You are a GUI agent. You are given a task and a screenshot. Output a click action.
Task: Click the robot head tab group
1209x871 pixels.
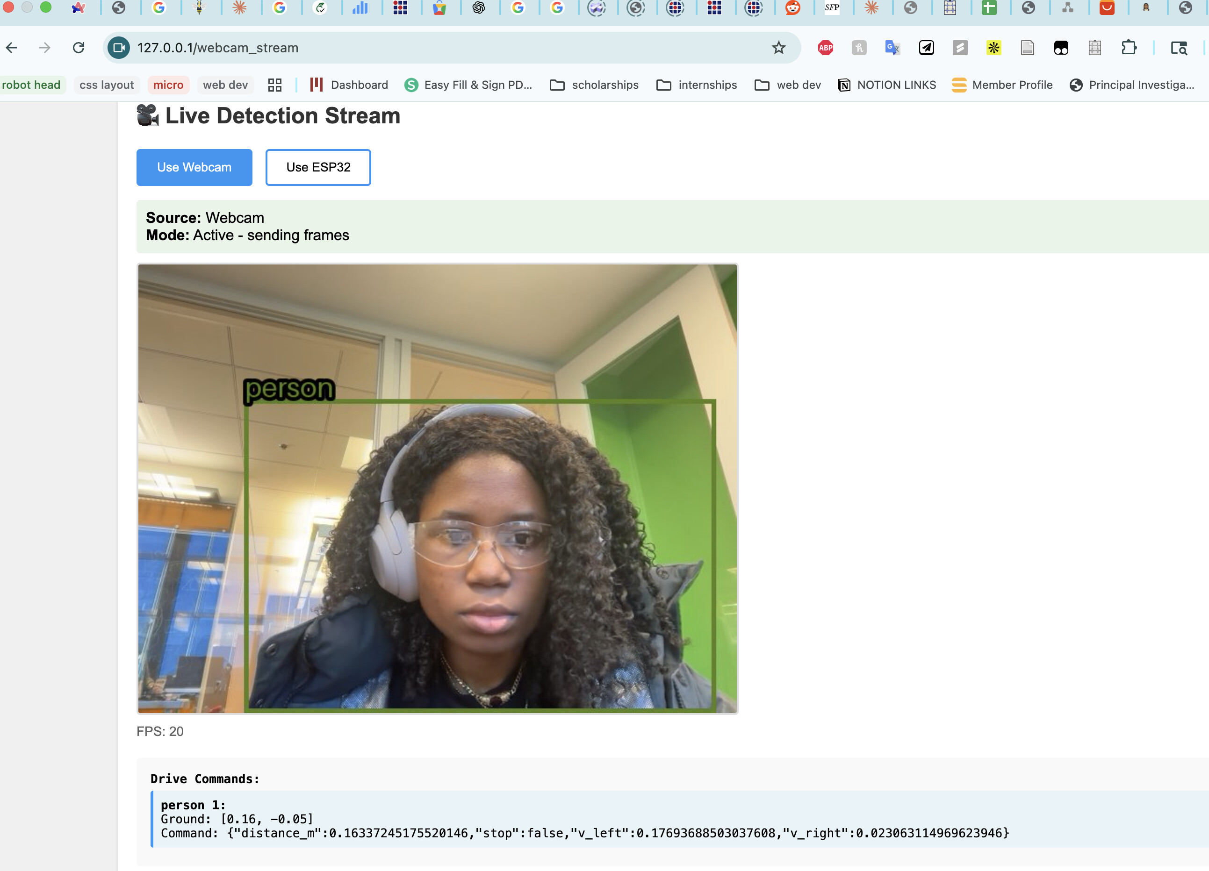(x=31, y=85)
